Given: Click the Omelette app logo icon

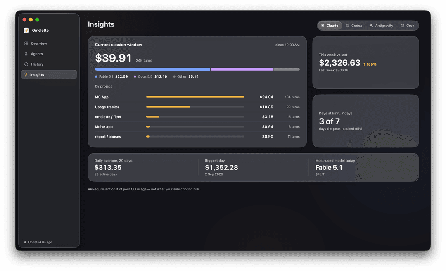Looking at the screenshot, I should (x=26, y=31).
